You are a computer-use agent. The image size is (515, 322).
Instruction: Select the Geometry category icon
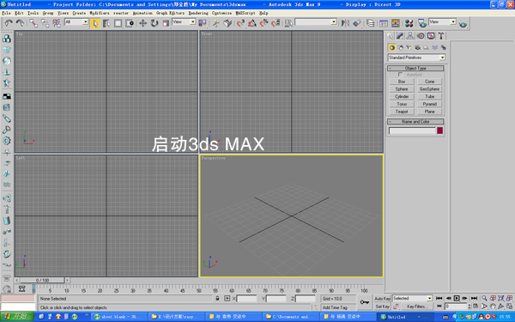point(391,47)
